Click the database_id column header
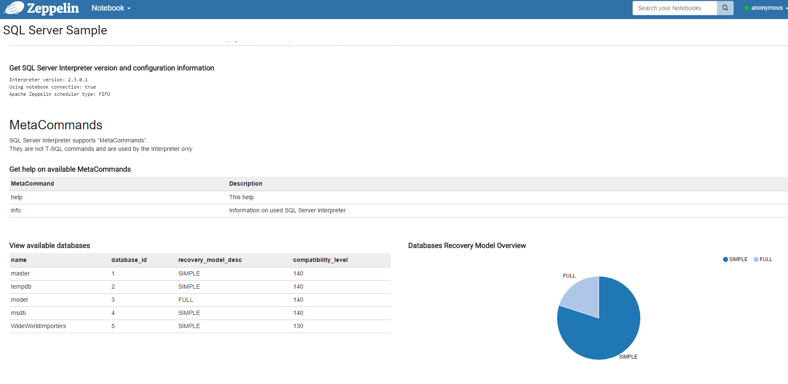The height and width of the screenshot is (384, 788). coord(129,260)
